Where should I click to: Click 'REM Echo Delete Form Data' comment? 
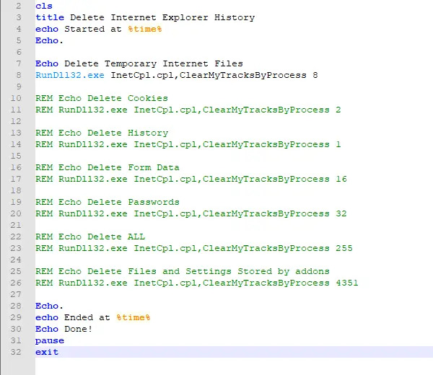tap(108, 167)
